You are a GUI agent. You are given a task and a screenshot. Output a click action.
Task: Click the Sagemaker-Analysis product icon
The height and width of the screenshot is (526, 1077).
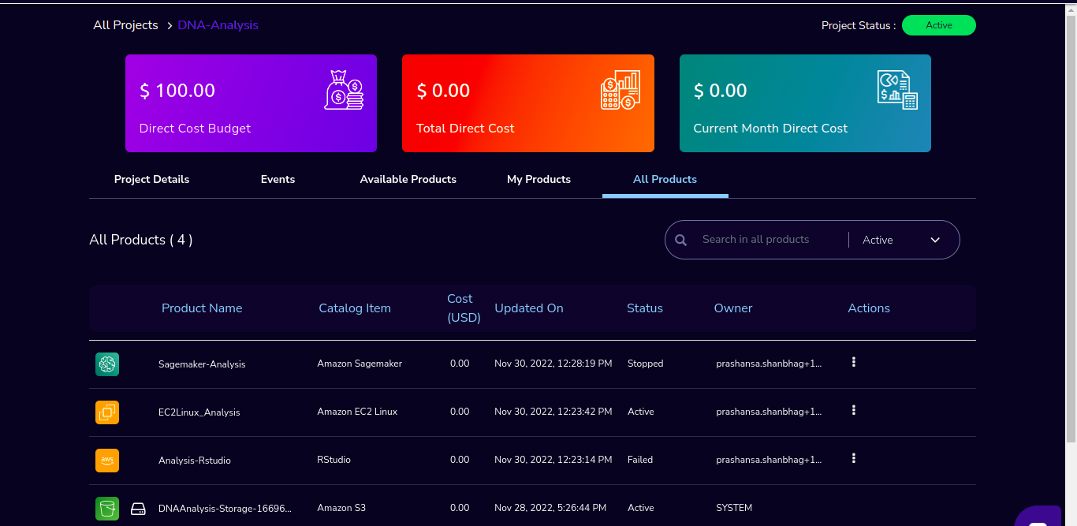pos(107,364)
